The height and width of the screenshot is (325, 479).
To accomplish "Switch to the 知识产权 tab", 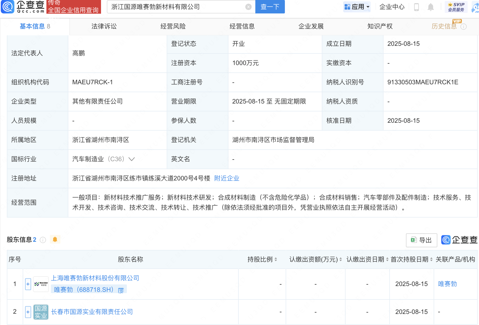I will coord(380,26).
